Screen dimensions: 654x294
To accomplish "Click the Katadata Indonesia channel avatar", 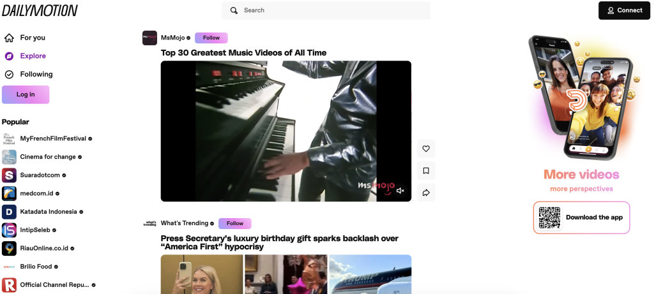I will pyautogui.click(x=9, y=212).
